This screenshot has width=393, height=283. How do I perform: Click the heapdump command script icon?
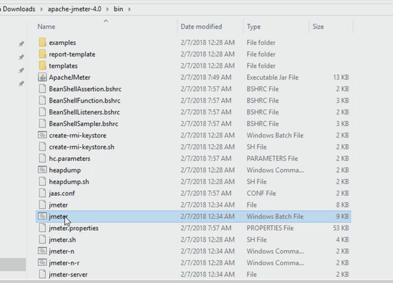point(42,170)
